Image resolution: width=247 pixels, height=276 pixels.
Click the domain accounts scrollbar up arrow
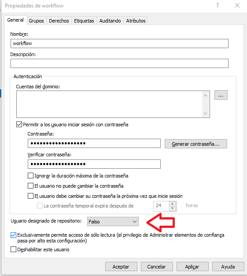point(206,95)
